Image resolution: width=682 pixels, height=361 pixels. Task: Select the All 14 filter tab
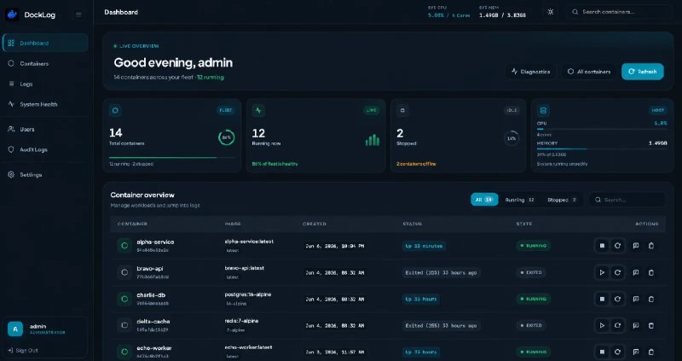[x=484, y=200]
